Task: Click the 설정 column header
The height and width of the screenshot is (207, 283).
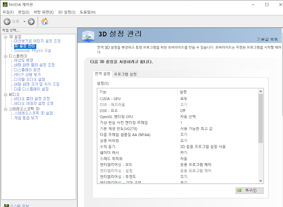Action: pyautogui.click(x=218, y=92)
